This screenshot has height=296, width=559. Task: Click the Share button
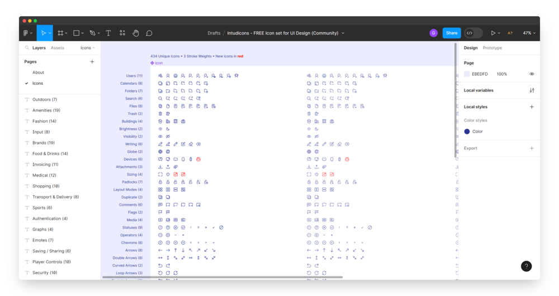pos(451,33)
